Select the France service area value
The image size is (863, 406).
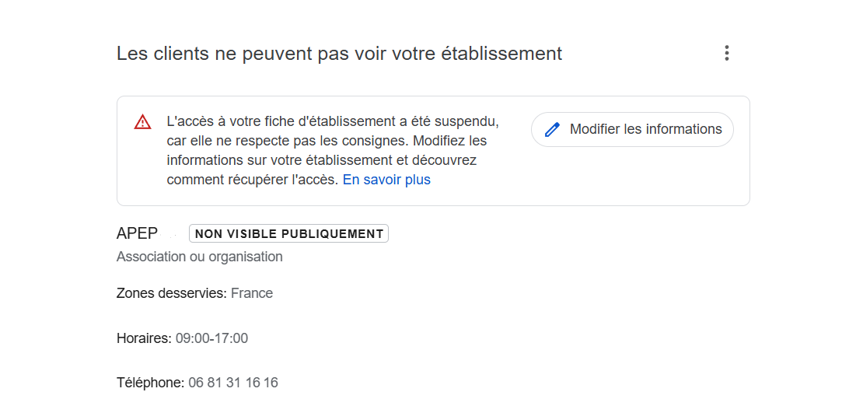[252, 293]
